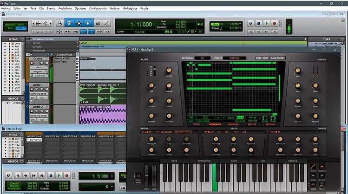This screenshot has height=194, width=348.
Task: Click SAVE PRESET button
Action: 278,58
